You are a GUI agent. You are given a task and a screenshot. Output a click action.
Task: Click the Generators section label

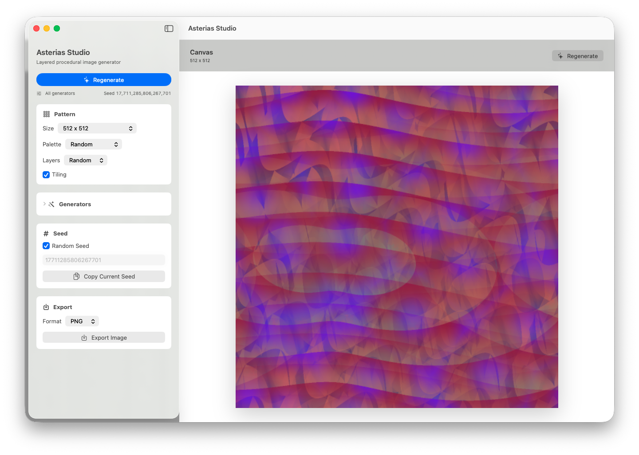tap(75, 204)
